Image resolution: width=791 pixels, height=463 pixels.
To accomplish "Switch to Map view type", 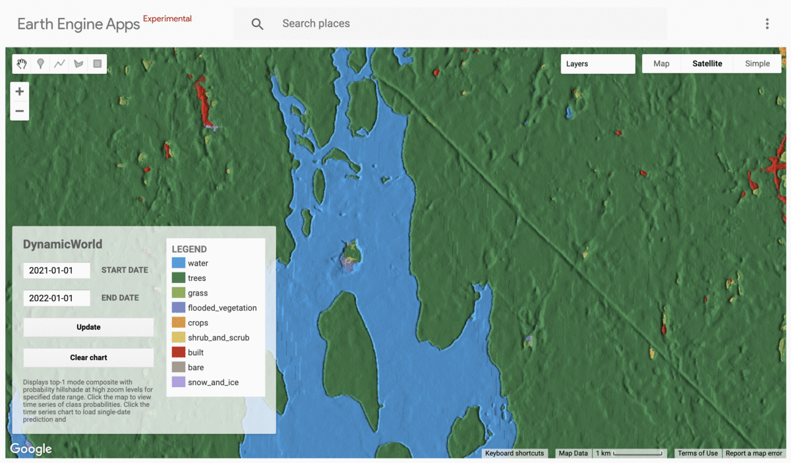I will 661,64.
